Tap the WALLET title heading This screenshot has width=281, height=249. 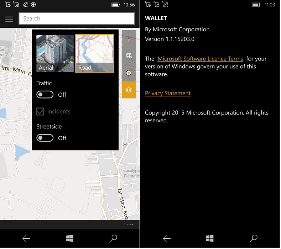(x=156, y=18)
